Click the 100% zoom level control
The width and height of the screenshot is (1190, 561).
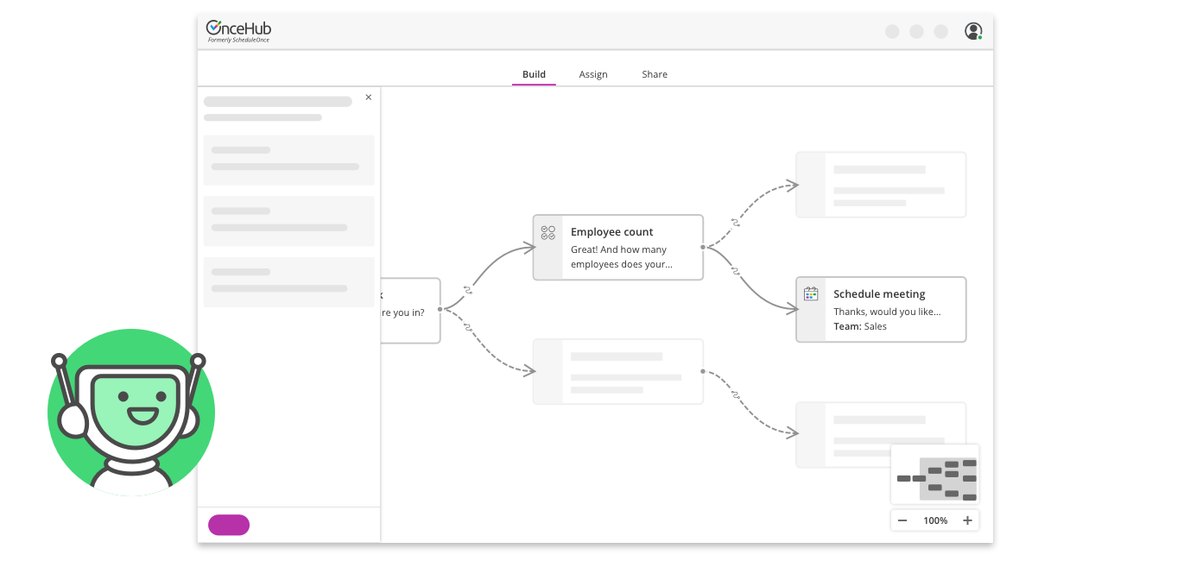click(935, 520)
